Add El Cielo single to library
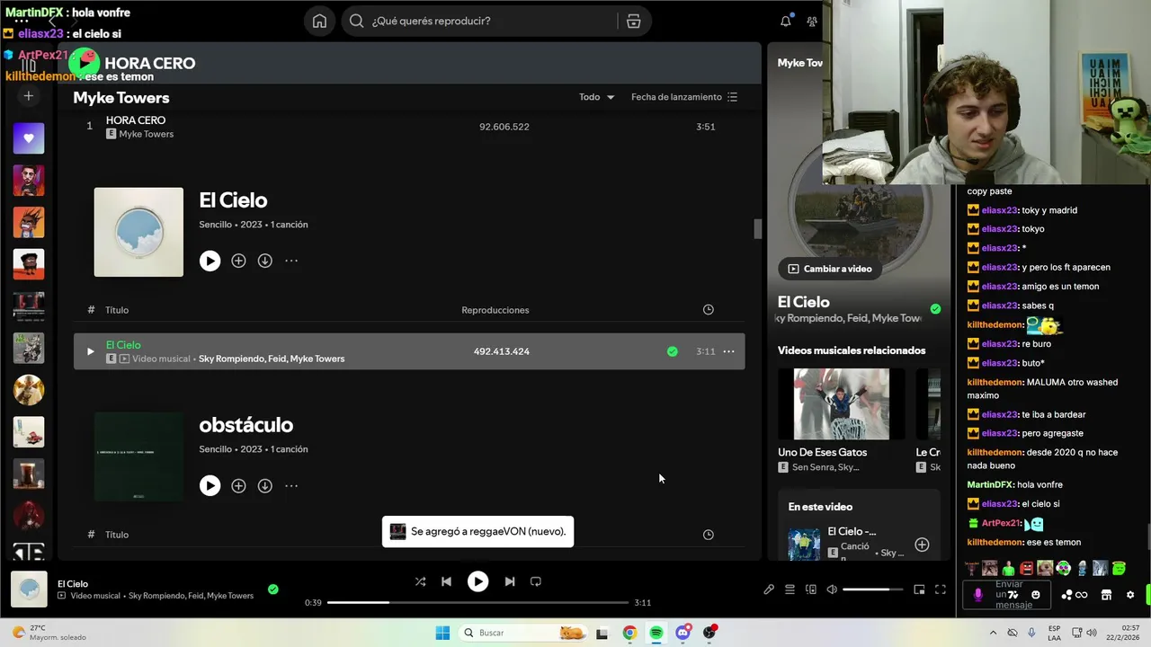 [x=238, y=261]
